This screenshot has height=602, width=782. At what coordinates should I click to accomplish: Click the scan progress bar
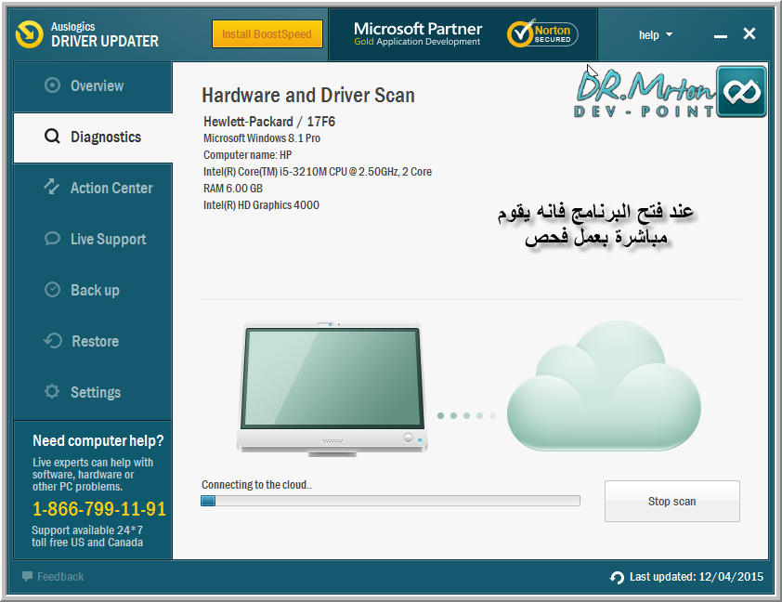[x=390, y=501]
